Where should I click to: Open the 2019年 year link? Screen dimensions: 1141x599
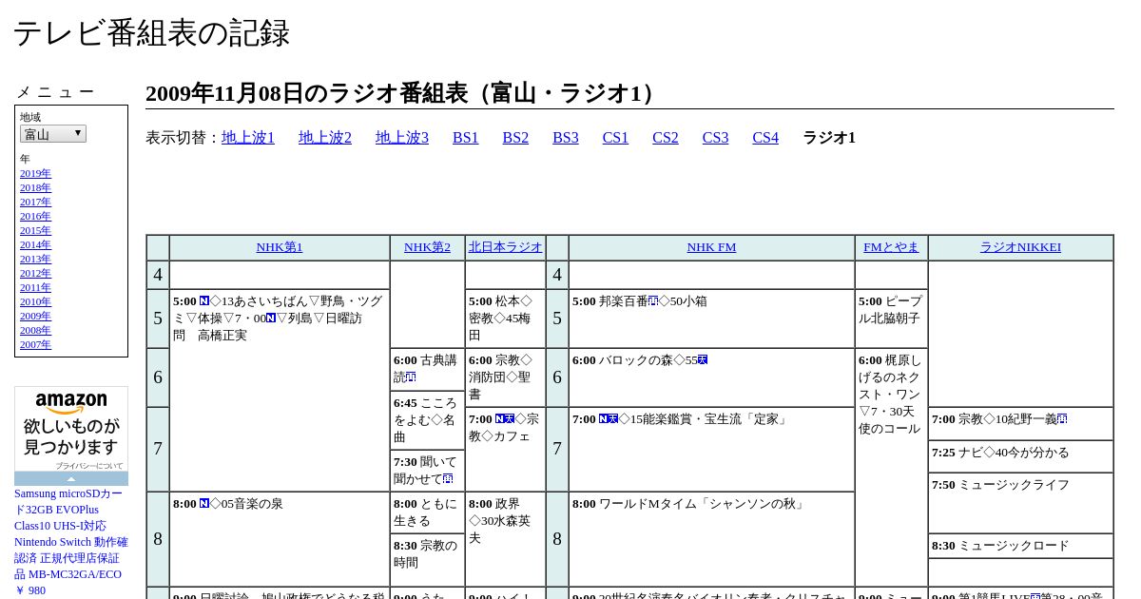point(35,174)
